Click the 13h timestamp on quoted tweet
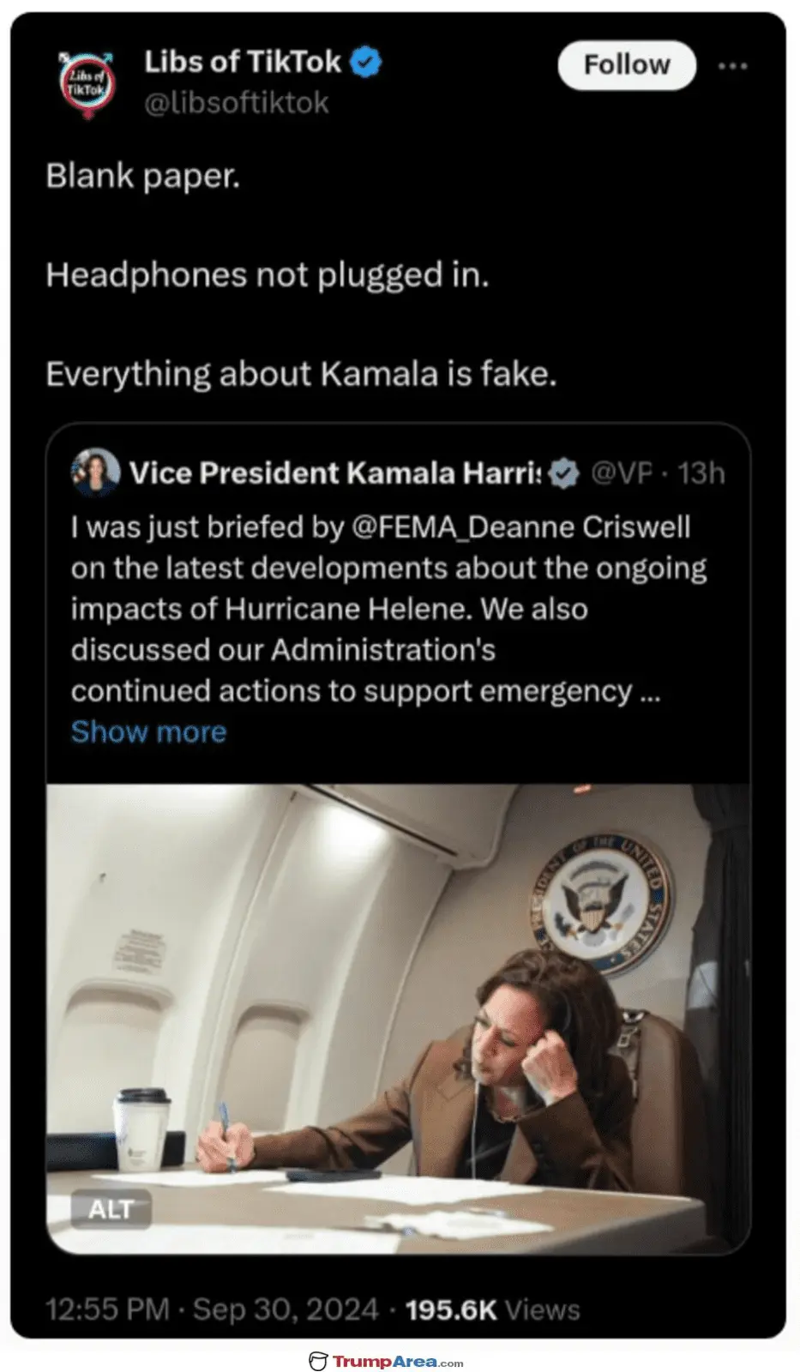Viewport: 800px width, 1372px height. coord(701,473)
